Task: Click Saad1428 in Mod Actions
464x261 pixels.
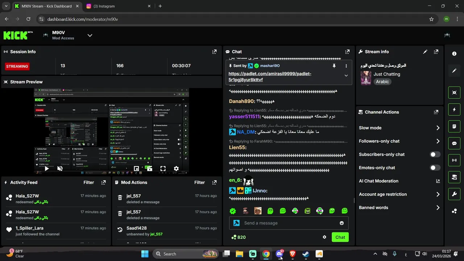Action: pyautogui.click(x=137, y=228)
